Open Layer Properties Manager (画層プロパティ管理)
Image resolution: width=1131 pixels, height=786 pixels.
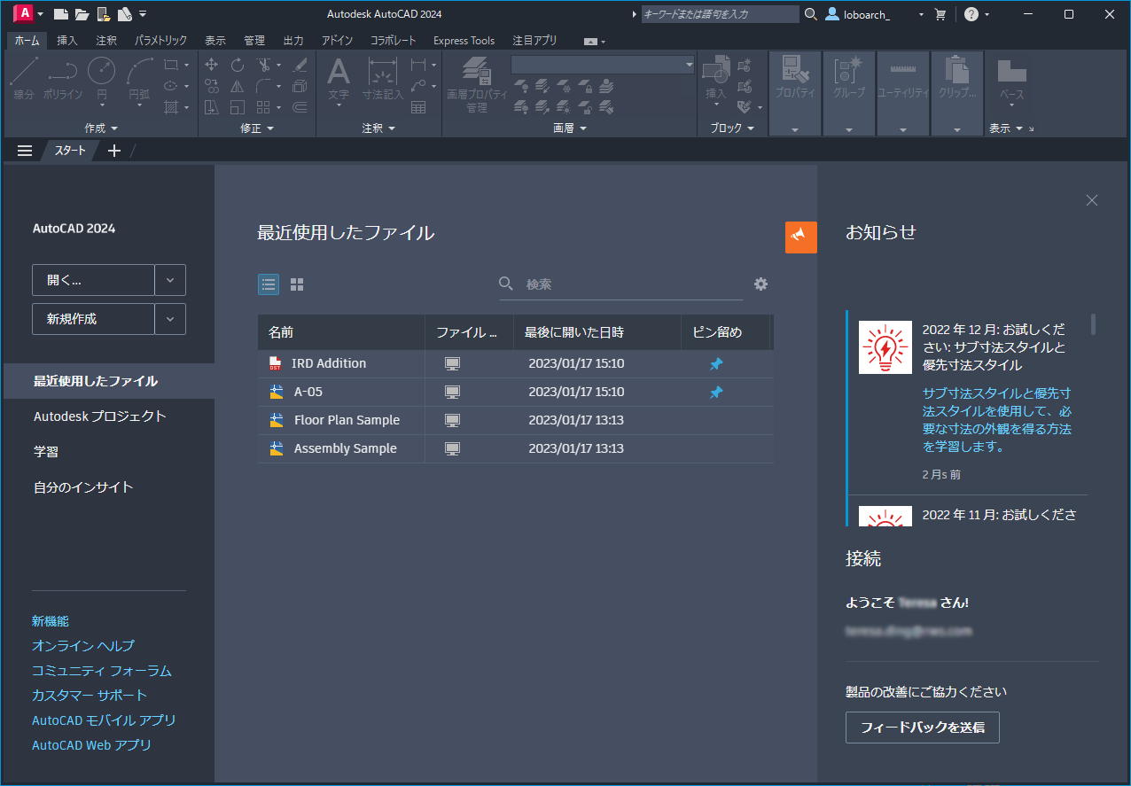[x=477, y=84]
